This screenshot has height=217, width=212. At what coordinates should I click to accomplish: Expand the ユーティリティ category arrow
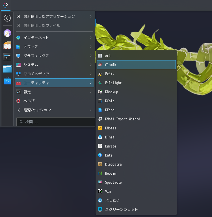point(91,83)
